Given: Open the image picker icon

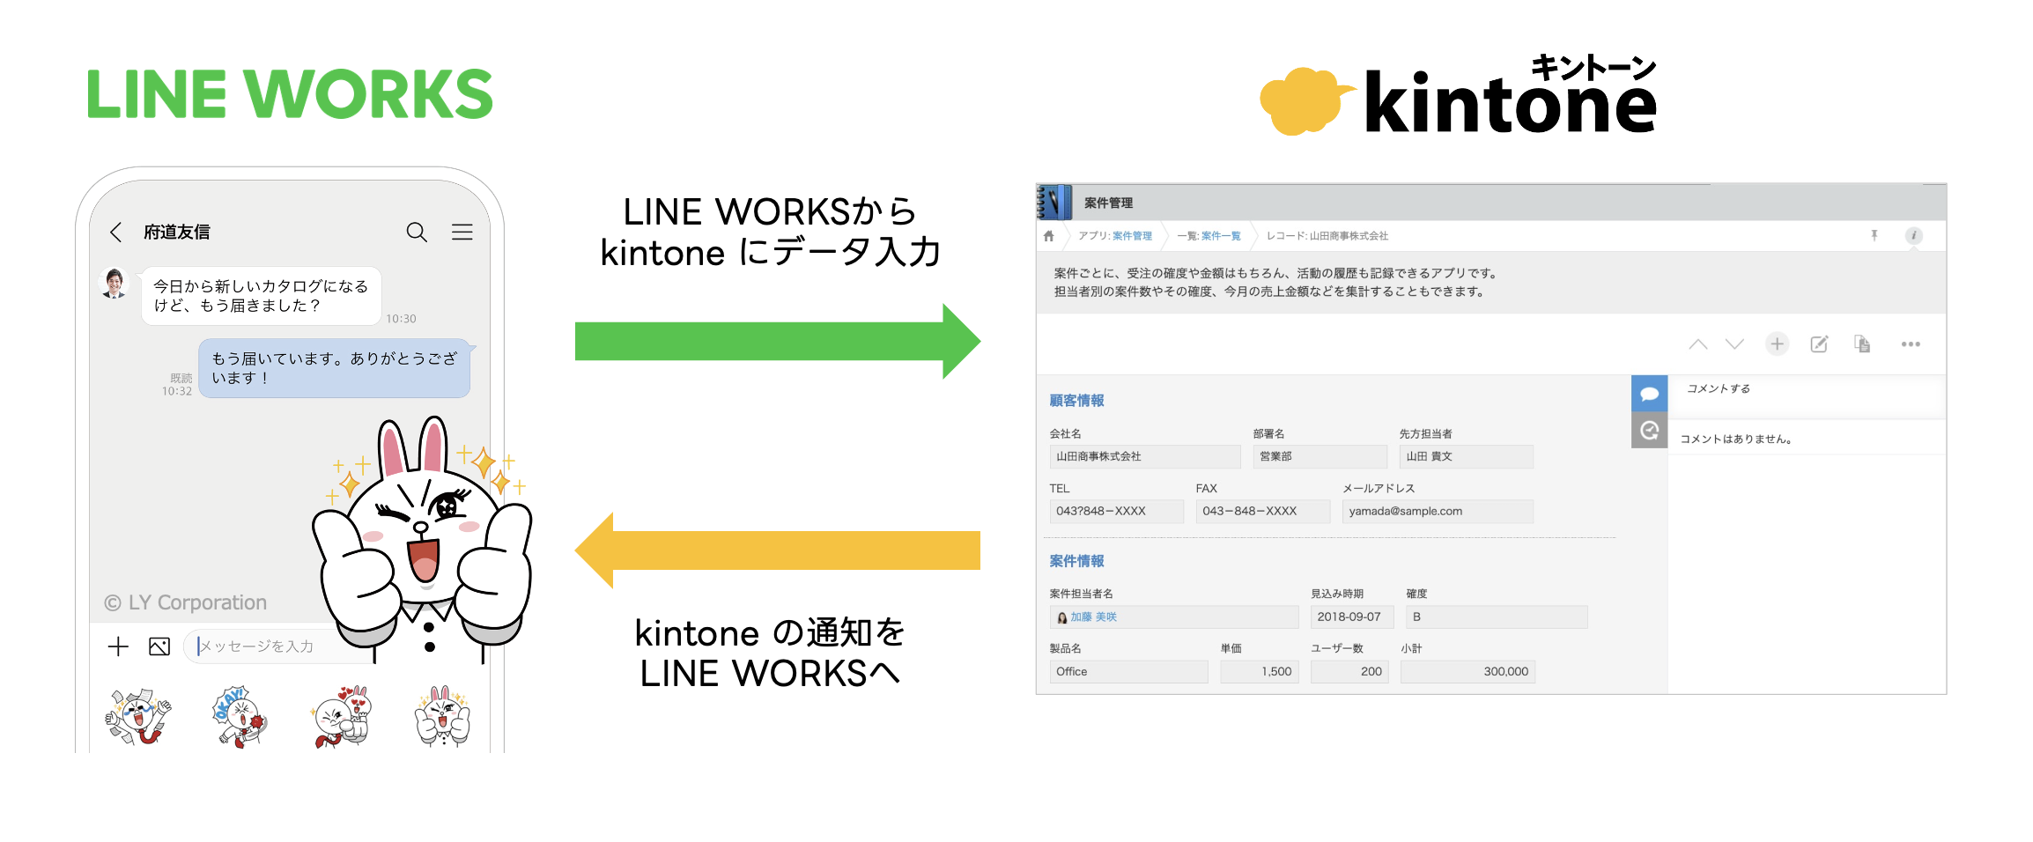Looking at the screenshot, I should pos(159,646).
